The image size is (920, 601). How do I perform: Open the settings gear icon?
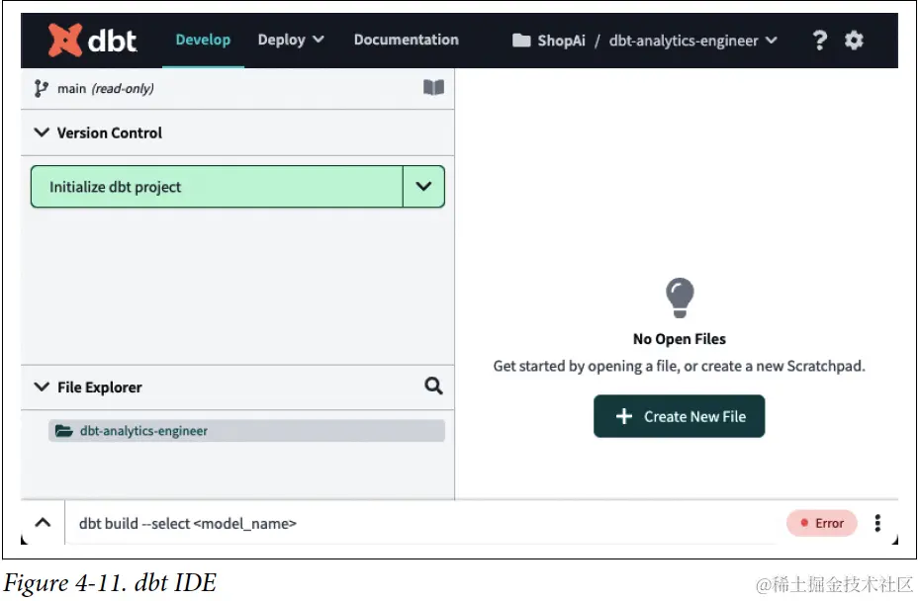(854, 41)
